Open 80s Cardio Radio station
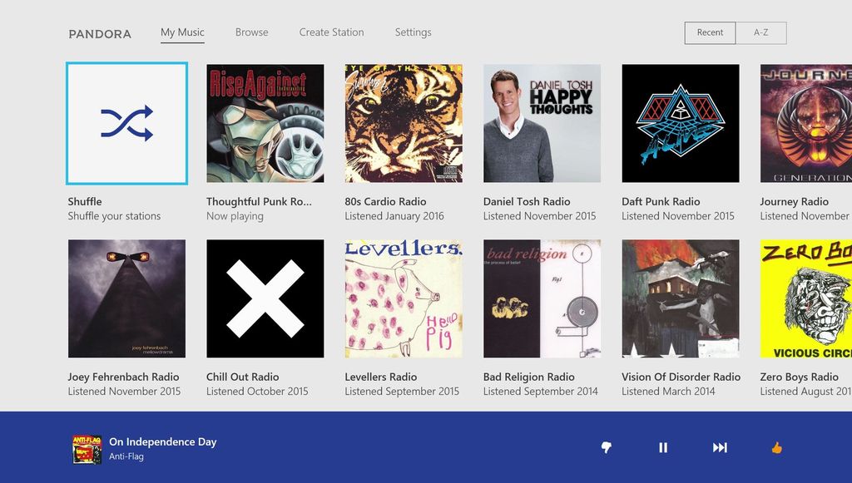 point(404,122)
